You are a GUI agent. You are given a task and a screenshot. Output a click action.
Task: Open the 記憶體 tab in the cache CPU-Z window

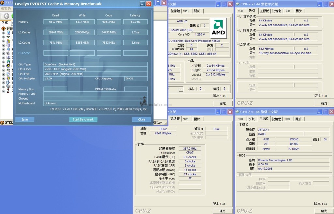(x=277, y=11)
